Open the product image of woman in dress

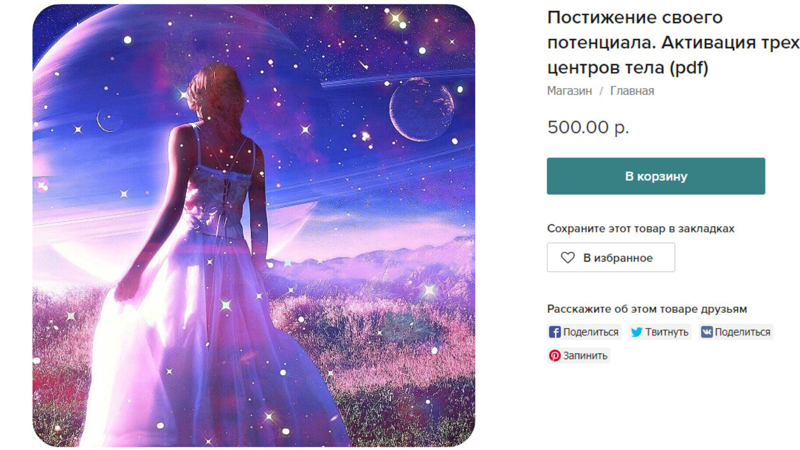(x=254, y=226)
